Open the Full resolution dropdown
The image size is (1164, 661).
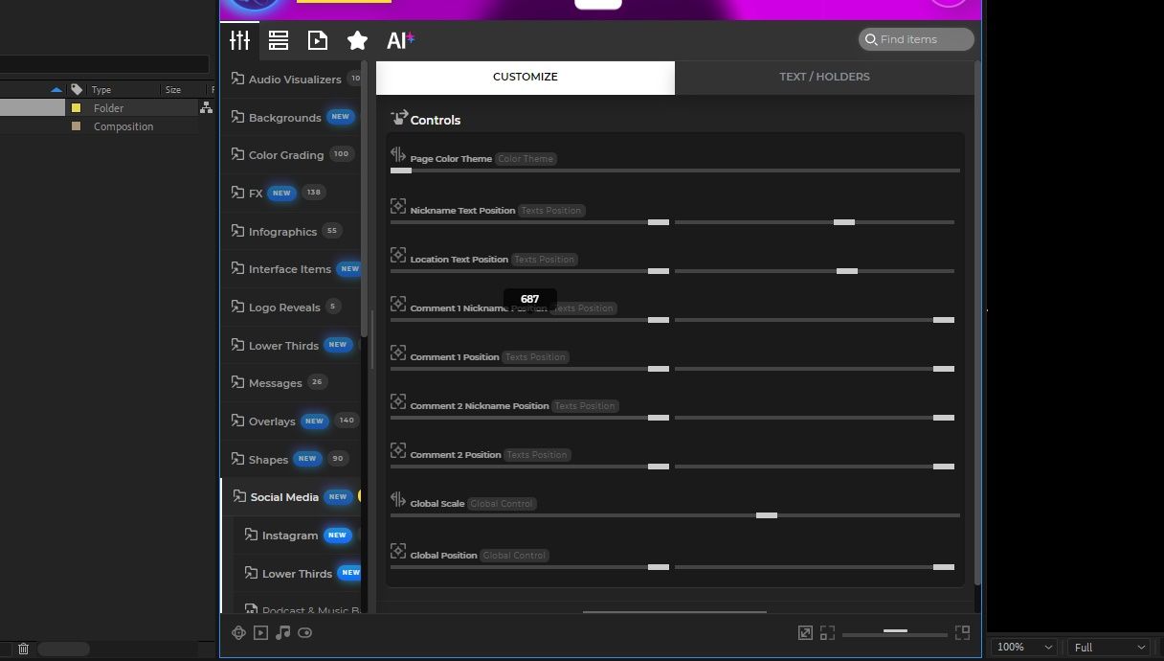(1108, 648)
